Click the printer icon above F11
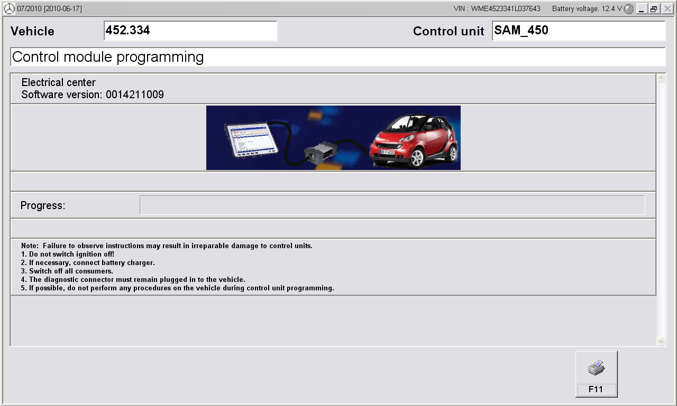 pyautogui.click(x=596, y=368)
